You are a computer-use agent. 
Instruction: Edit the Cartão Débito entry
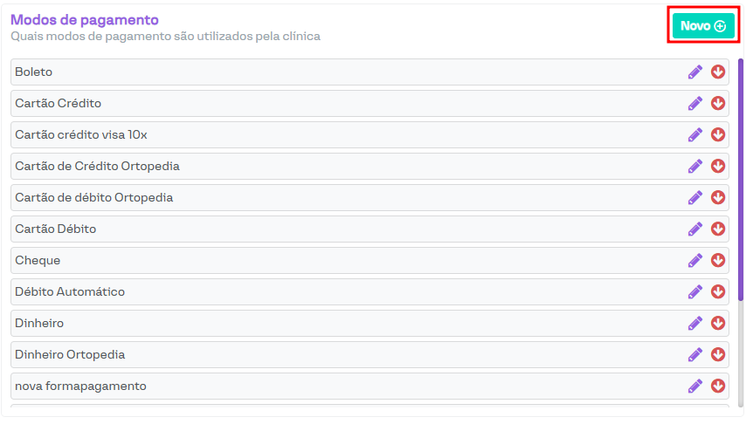click(x=695, y=229)
